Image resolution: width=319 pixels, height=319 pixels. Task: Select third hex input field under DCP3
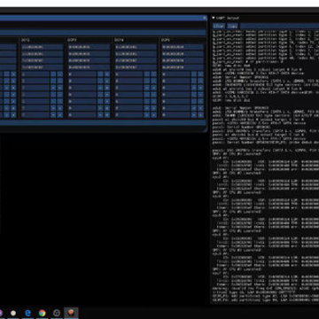click(89, 60)
